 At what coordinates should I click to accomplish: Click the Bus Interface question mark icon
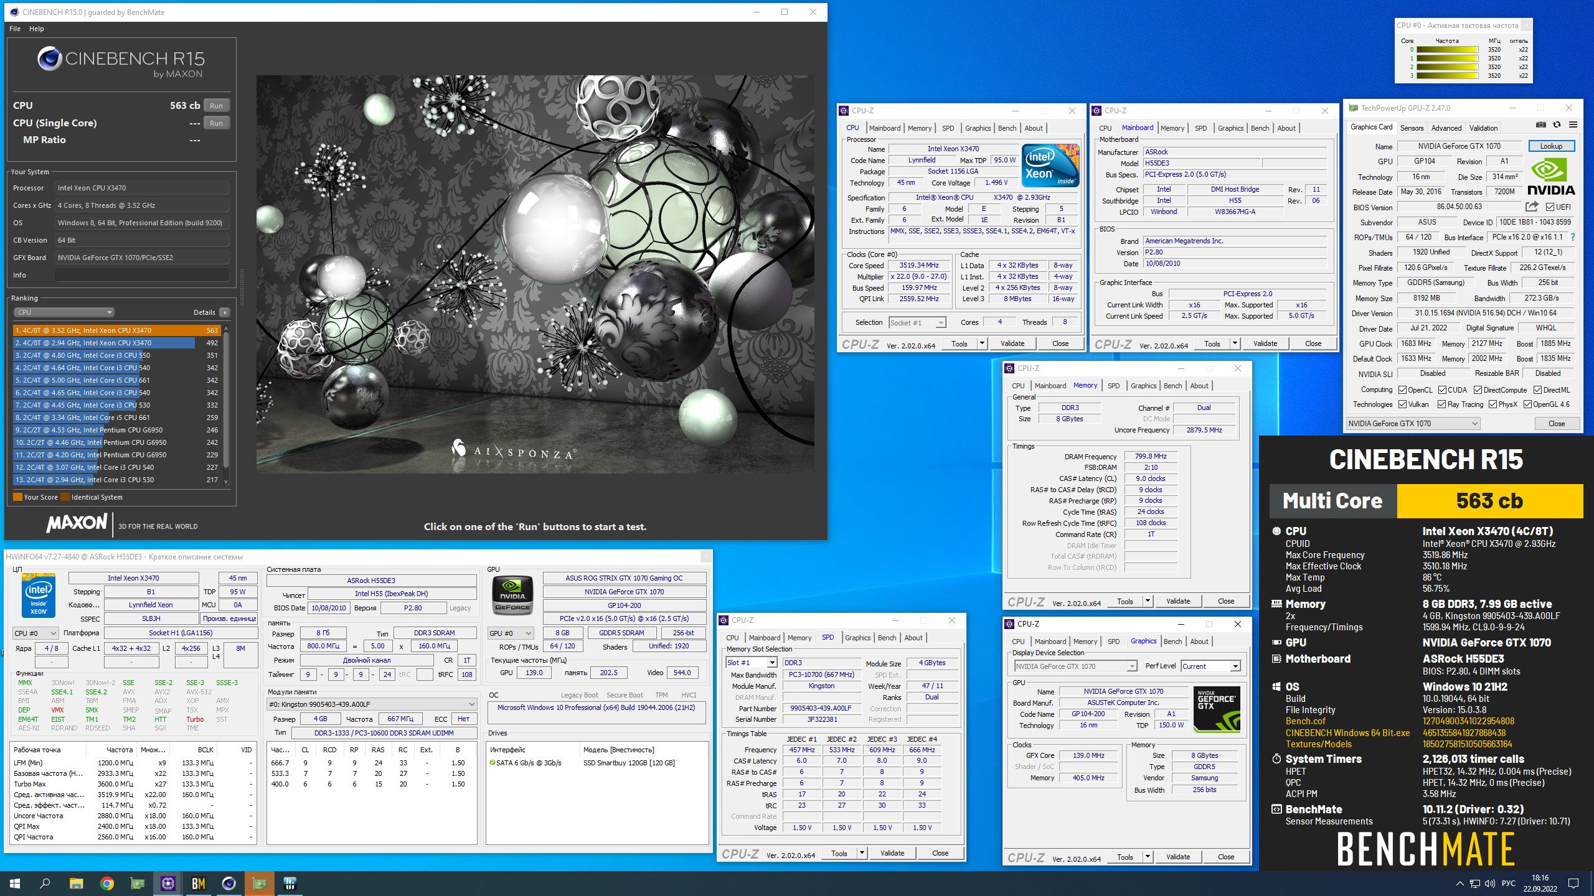tap(1573, 237)
